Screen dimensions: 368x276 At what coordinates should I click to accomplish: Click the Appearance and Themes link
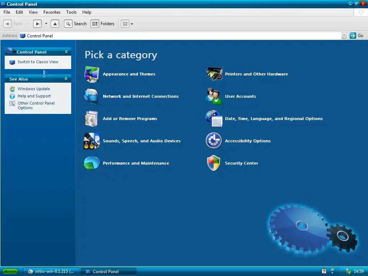tap(129, 74)
